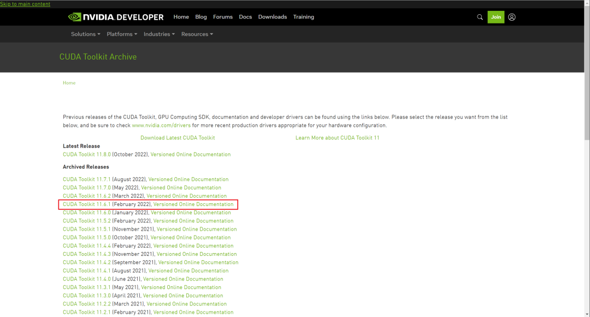The height and width of the screenshot is (317, 590).
Task: Open CUDA Toolkit 11.2.2 link
Action: point(87,303)
